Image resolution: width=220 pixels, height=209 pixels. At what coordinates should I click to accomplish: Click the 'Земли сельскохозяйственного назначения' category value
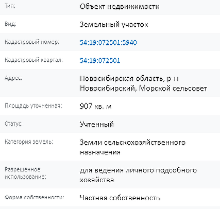133,147
